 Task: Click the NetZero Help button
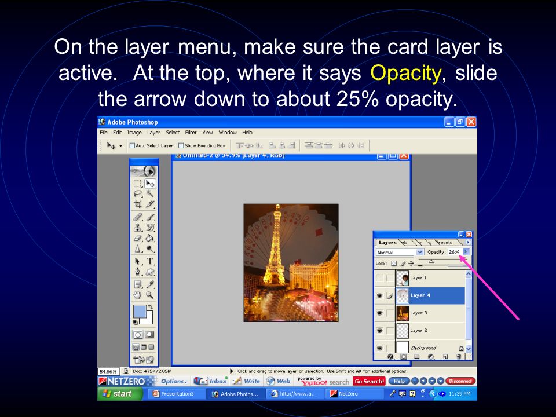399,381
